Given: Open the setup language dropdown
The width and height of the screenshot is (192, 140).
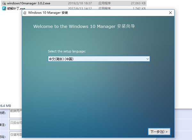Looking at the screenshot, I should [99, 59].
